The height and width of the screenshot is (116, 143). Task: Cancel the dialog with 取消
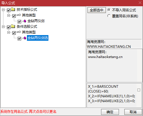point(133,112)
